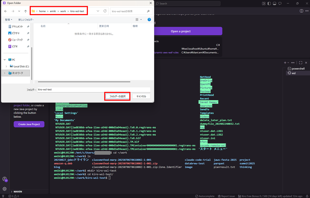This screenshot has width=310, height=198.
Task: Open recent locations chevron beside forward arrow
Action: [19, 11]
